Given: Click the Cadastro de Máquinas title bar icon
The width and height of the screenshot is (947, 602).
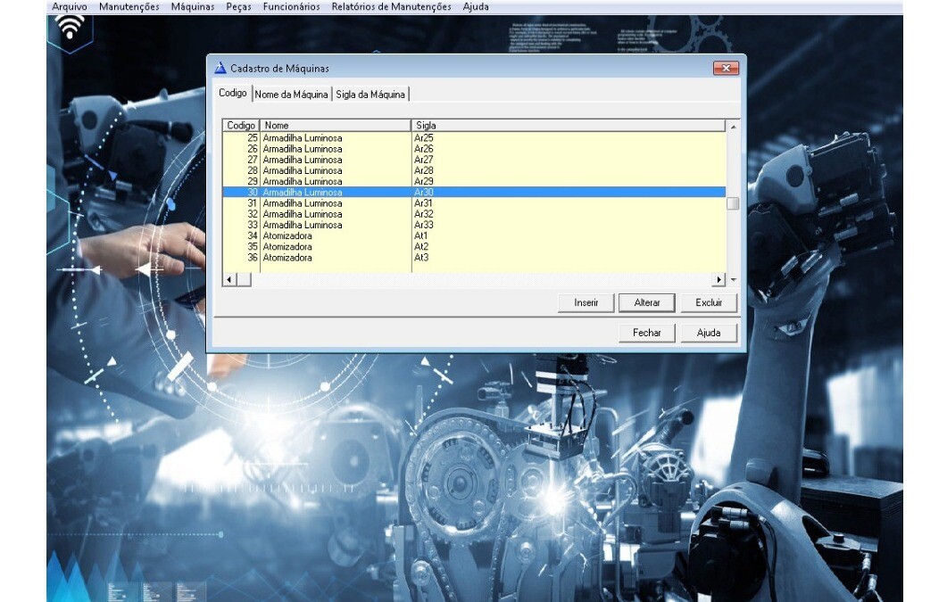Looking at the screenshot, I should [220, 69].
